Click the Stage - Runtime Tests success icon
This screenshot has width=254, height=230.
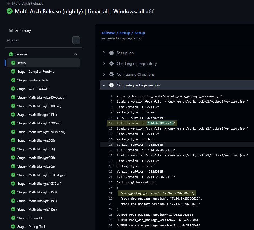(x=13, y=80)
